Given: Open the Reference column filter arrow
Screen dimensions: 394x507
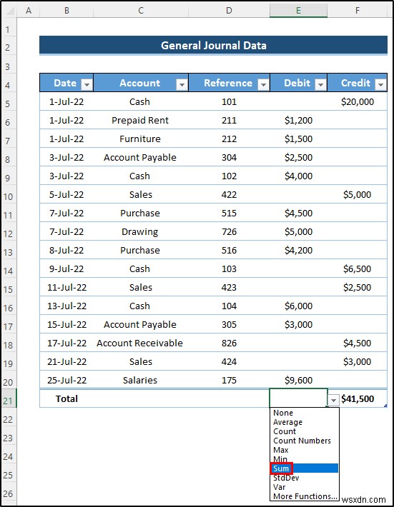Looking at the screenshot, I should click(263, 85).
